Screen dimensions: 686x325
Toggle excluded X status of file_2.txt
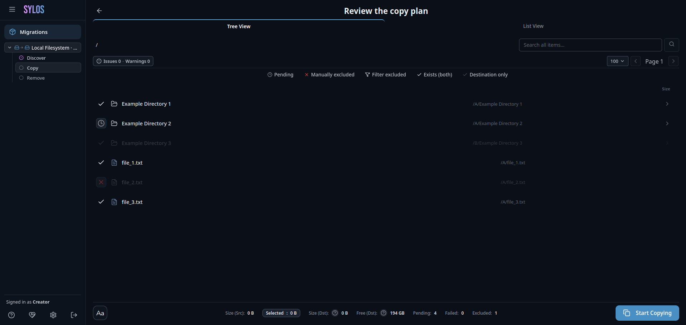(101, 182)
